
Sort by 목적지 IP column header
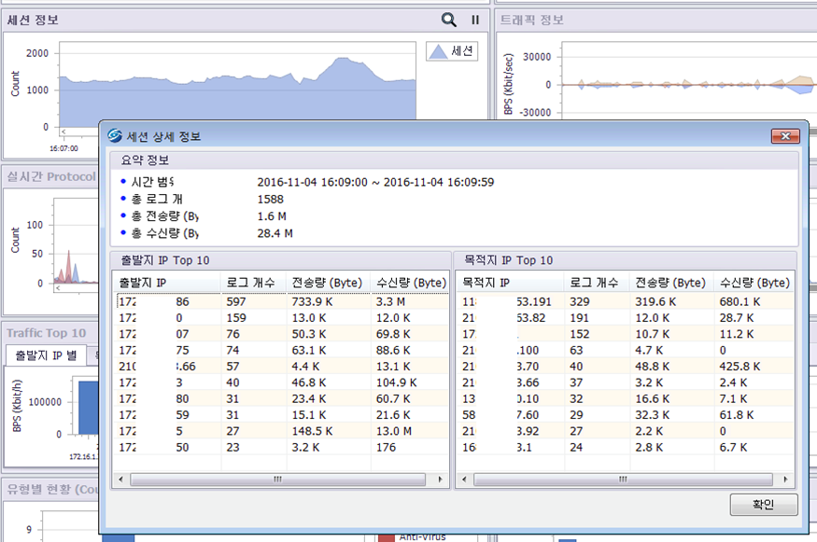pyautogui.click(x=511, y=283)
